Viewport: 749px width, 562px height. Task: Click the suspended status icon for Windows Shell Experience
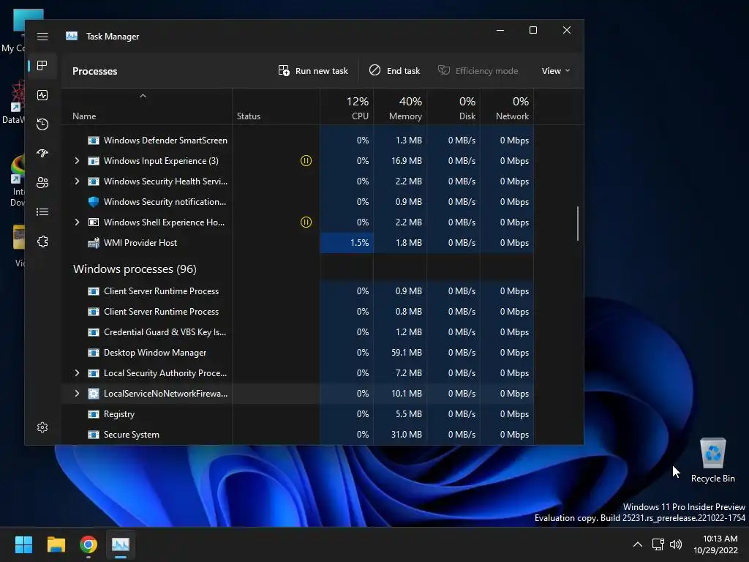(306, 222)
